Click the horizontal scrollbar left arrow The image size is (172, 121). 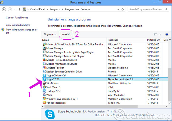43,106
